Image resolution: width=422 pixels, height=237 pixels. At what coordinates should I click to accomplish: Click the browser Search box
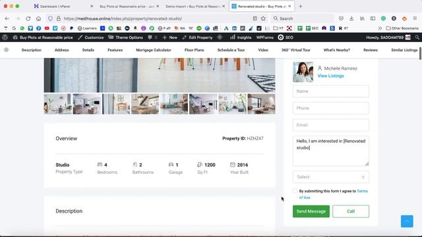(x=303, y=18)
